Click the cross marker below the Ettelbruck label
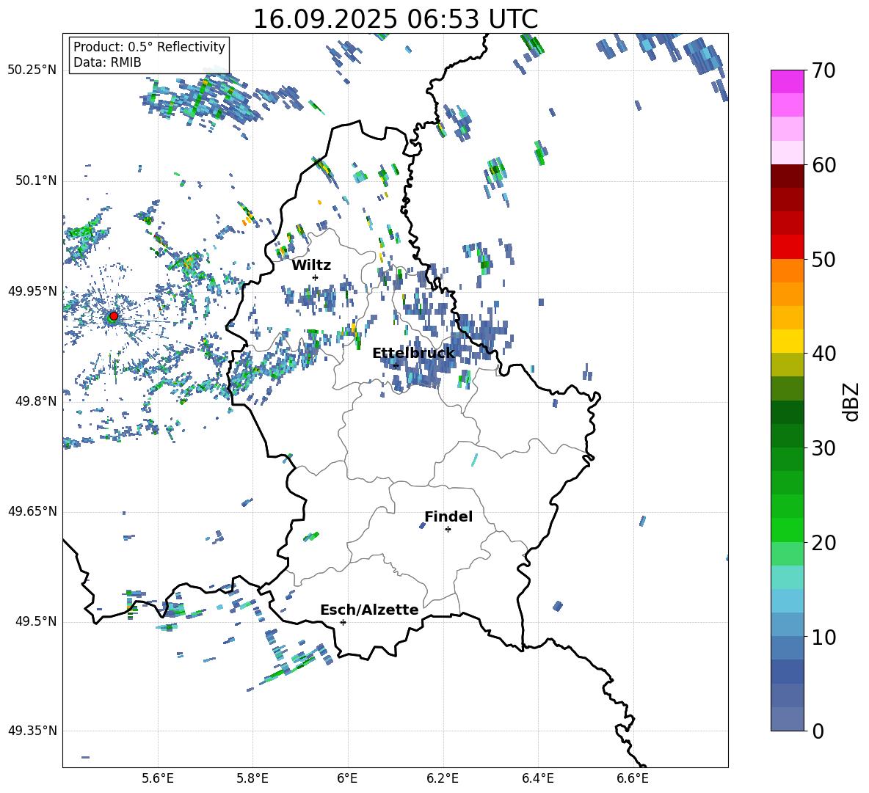This screenshot has height=793, width=869. pos(396,365)
